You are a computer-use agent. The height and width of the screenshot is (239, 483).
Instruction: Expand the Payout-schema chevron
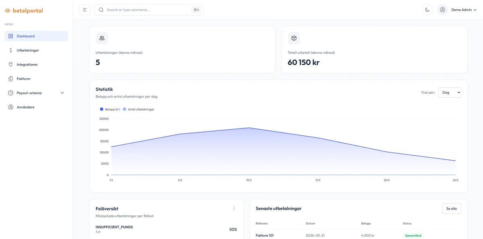point(62,93)
